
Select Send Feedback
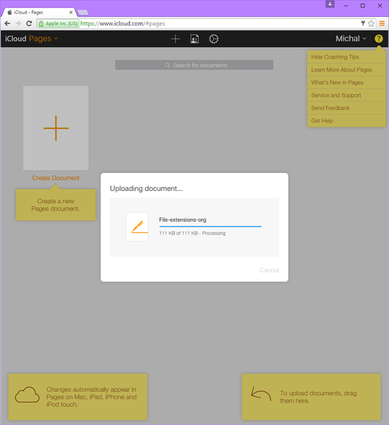pyautogui.click(x=347, y=108)
